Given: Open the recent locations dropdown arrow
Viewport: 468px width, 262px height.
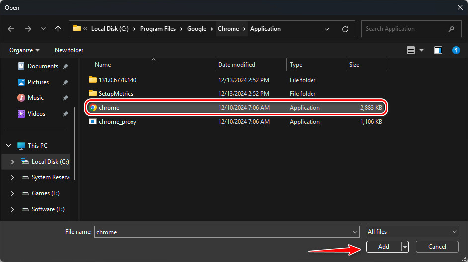Looking at the screenshot, I should tap(43, 29).
